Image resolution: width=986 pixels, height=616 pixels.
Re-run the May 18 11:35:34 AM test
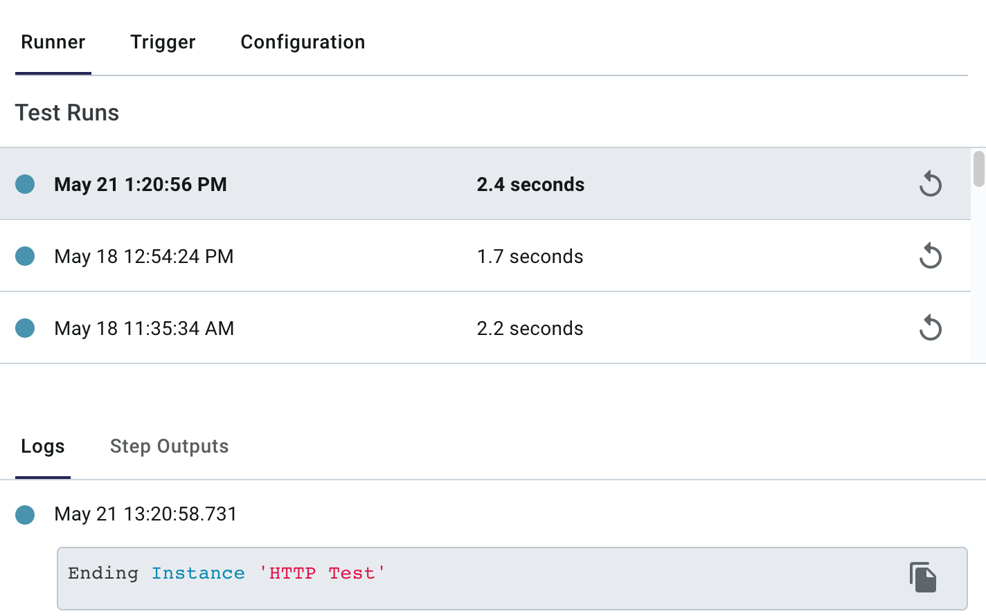point(931,328)
